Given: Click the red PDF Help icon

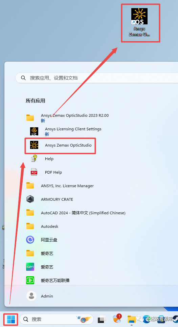Looking at the screenshot, I should click(34, 172).
